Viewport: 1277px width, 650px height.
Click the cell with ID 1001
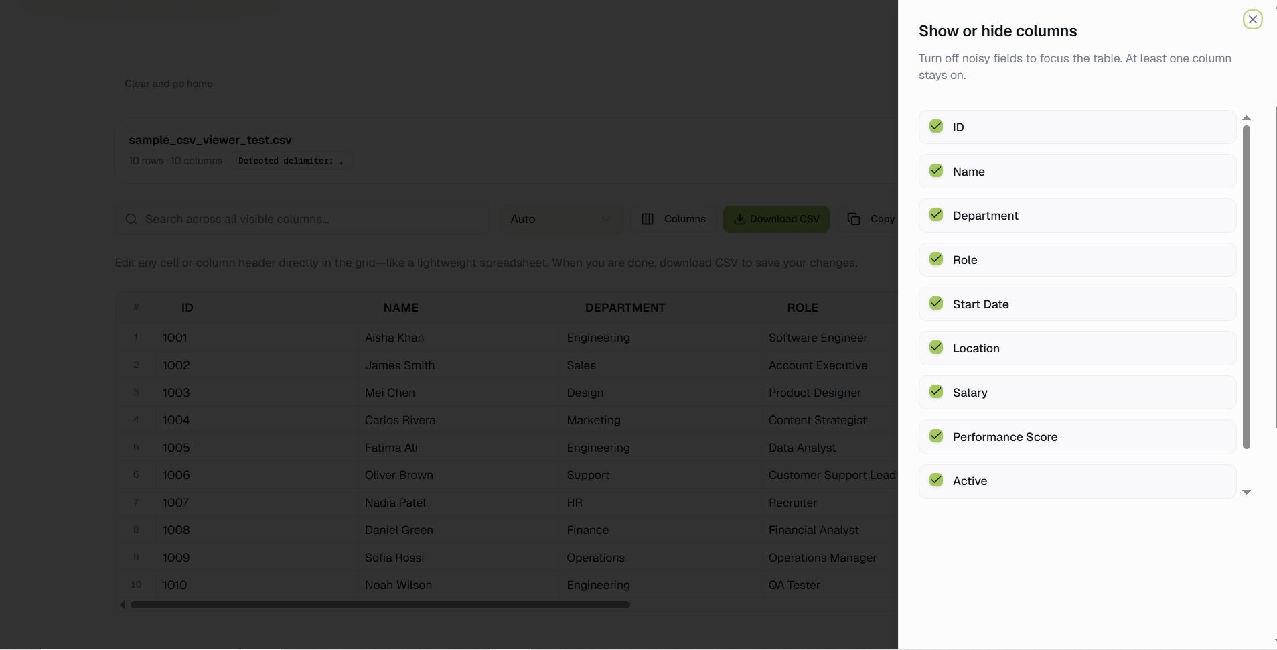pyautogui.click(x=256, y=338)
